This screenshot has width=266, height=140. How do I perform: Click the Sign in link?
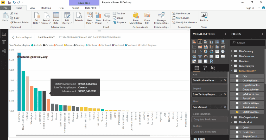(250, 8)
